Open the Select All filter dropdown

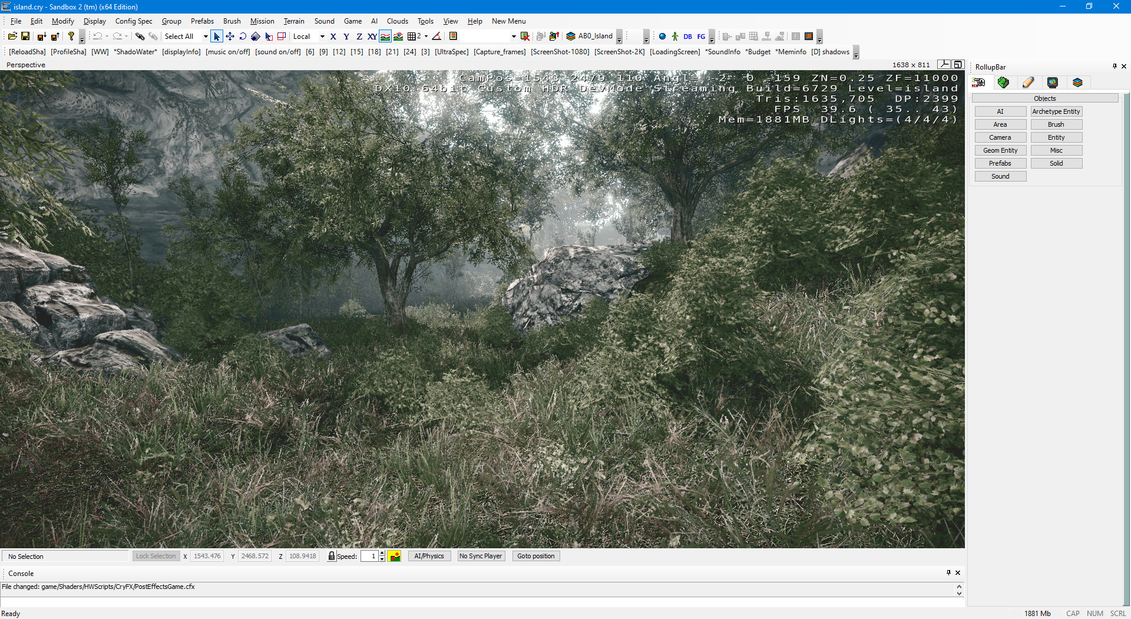205,37
